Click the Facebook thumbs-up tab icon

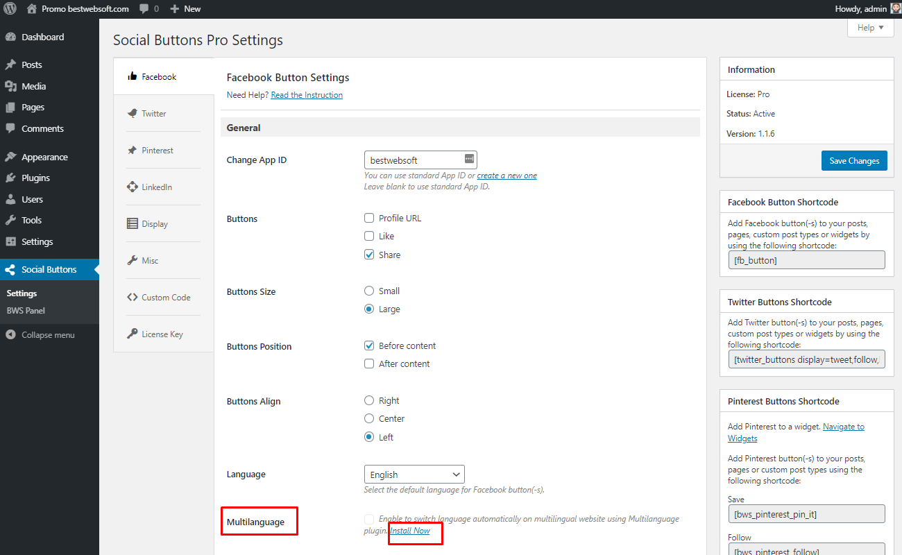pos(132,76)
